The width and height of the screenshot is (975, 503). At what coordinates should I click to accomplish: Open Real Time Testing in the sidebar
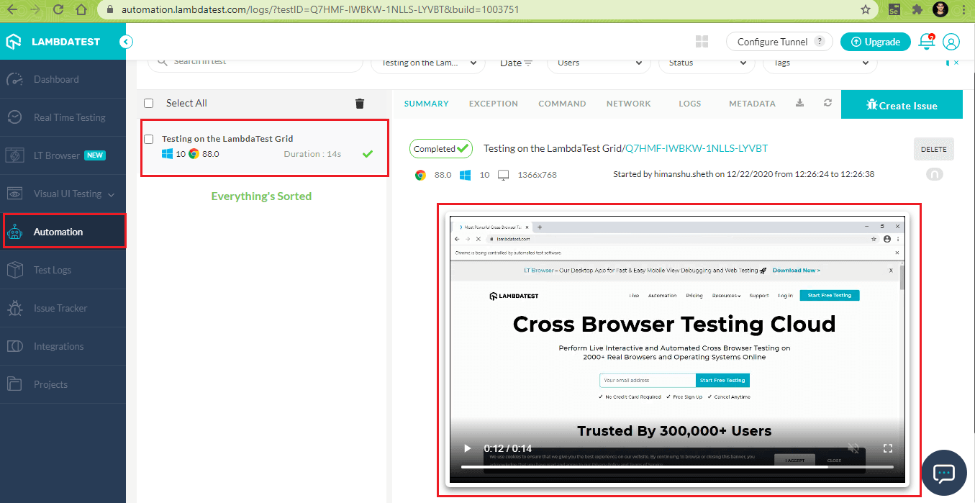tap(63, 117)
